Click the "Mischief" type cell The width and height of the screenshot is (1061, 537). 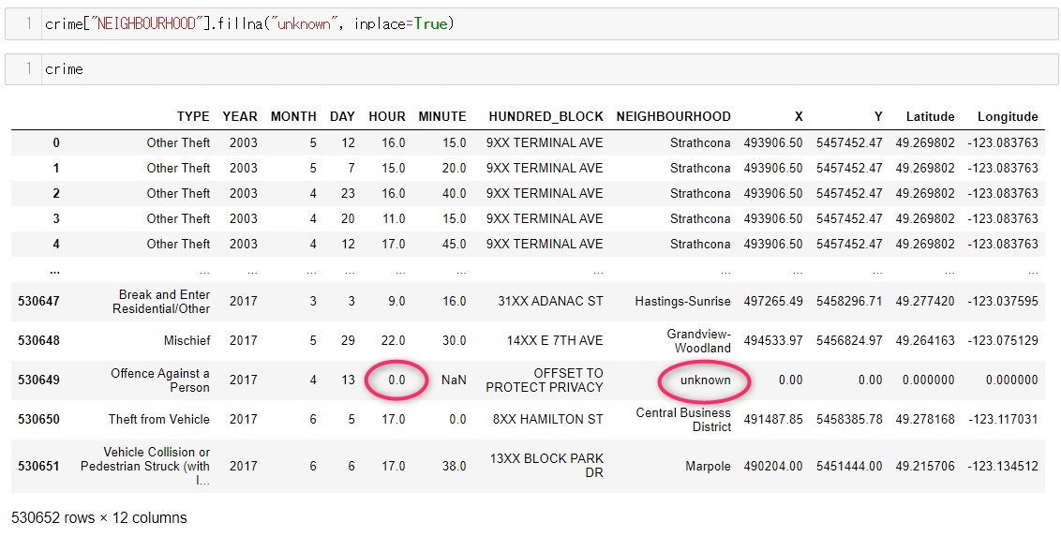[x=187, y=340]
